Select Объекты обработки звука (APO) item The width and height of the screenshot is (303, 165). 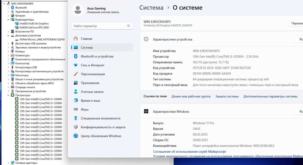(x=35, y=83)
